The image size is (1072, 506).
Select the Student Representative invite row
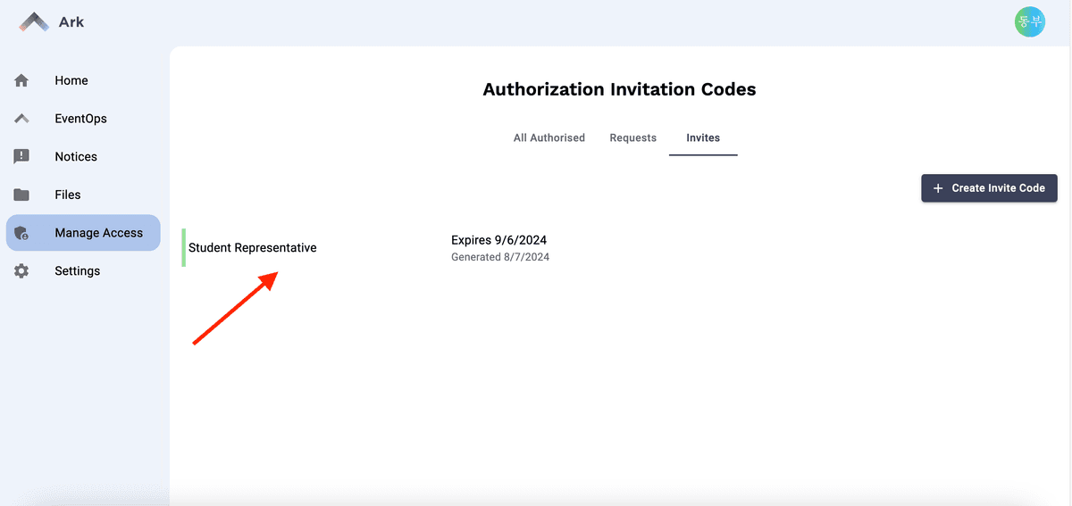252,248
